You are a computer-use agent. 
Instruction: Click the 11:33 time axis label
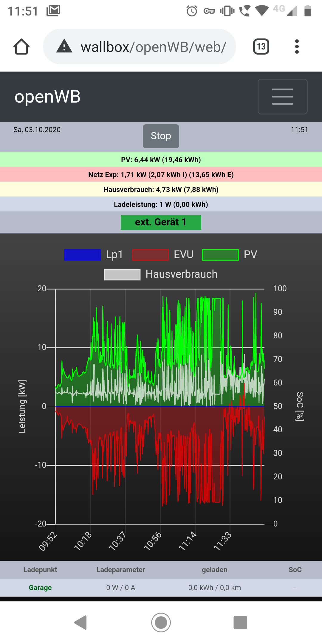[x=222, y=541]
